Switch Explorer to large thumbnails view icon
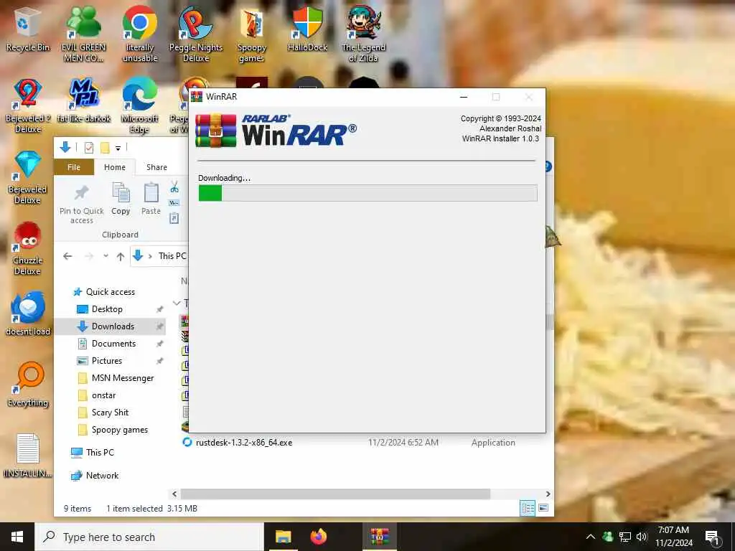 [x=543, y=509]
